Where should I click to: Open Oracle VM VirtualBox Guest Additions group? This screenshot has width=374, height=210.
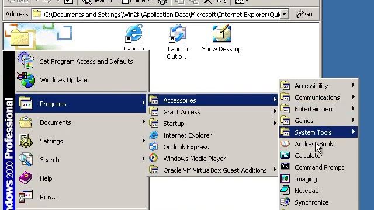[x=213, y=170]
